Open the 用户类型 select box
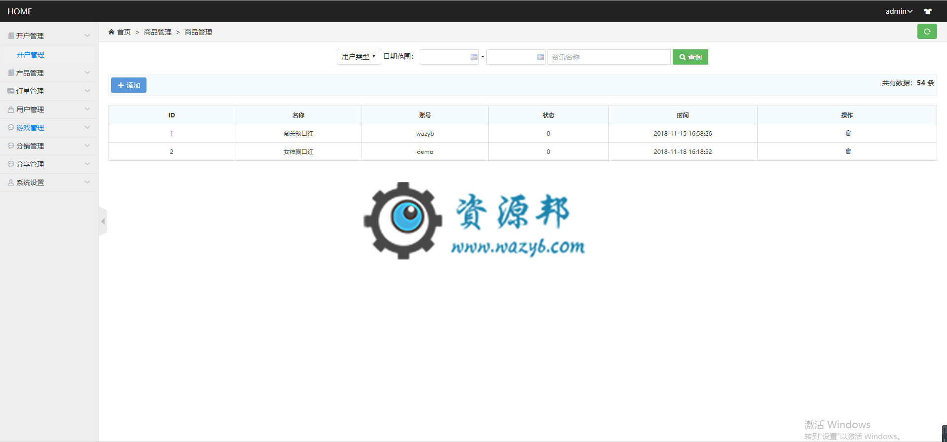Image resolution: width=947 pixels, height=442 pixels. (359, 57)
